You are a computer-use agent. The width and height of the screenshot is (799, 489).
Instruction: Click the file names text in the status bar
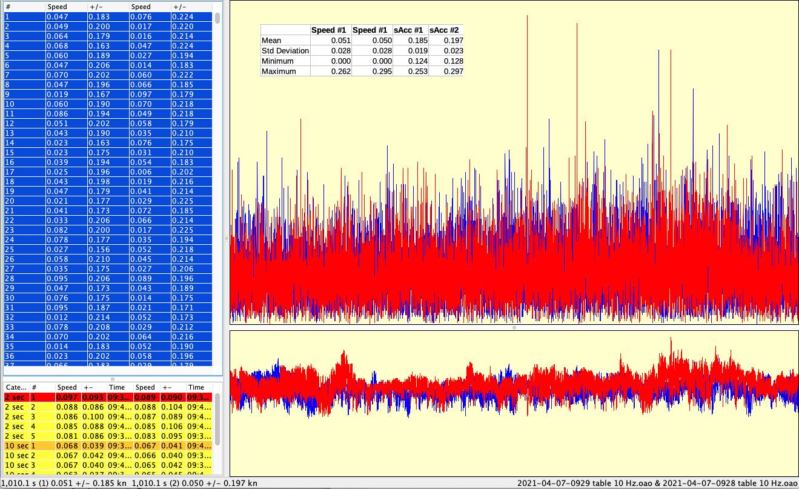(x=657, y=483)
